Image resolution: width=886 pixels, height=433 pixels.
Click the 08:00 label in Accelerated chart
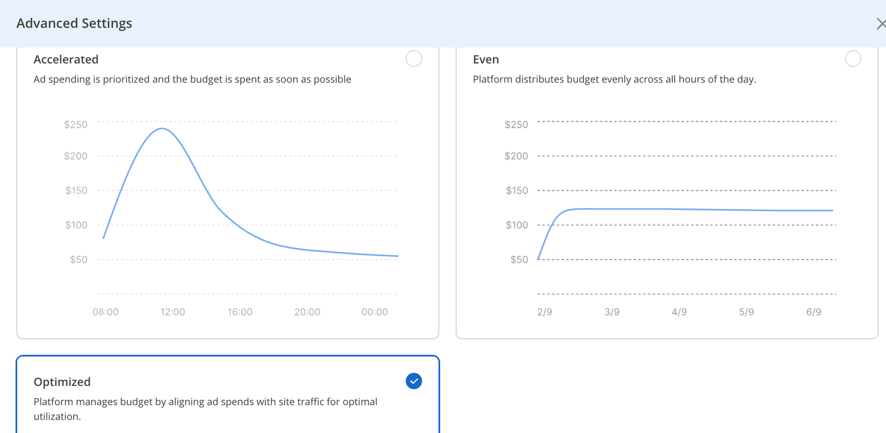click(x=105, y=312)
